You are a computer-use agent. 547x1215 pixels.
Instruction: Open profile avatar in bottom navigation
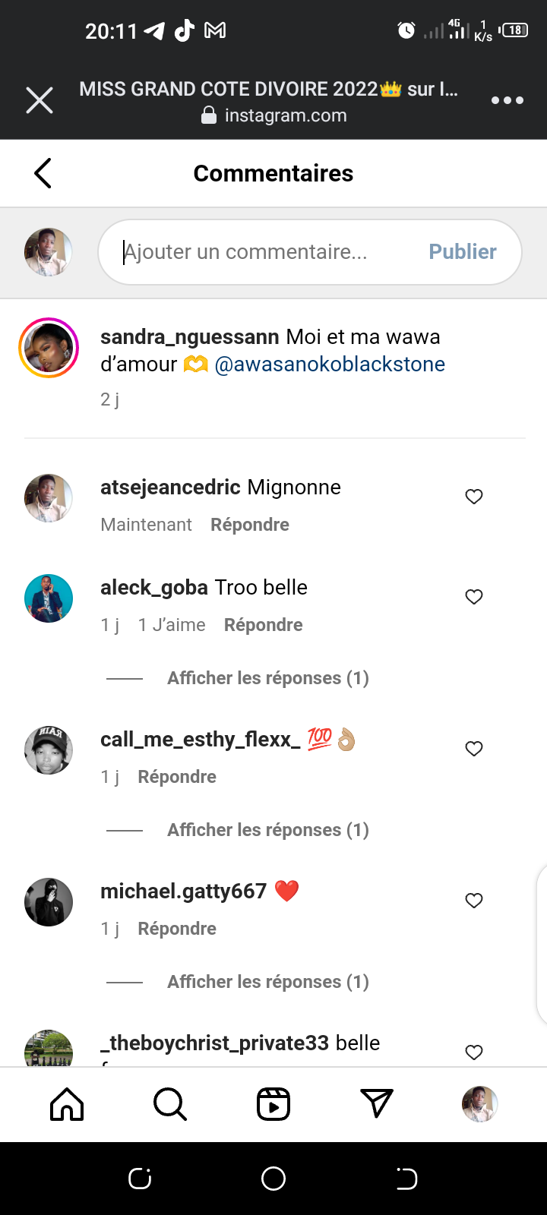[x=479, y=1104]
